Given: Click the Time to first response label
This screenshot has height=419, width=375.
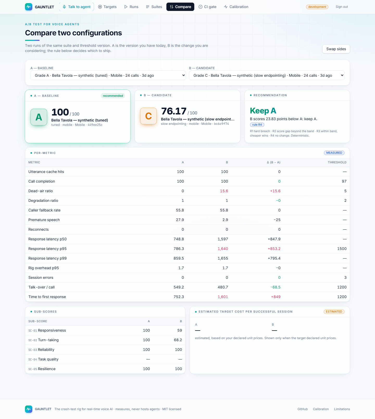Looking at the screenshot, I should pos(47,297).
